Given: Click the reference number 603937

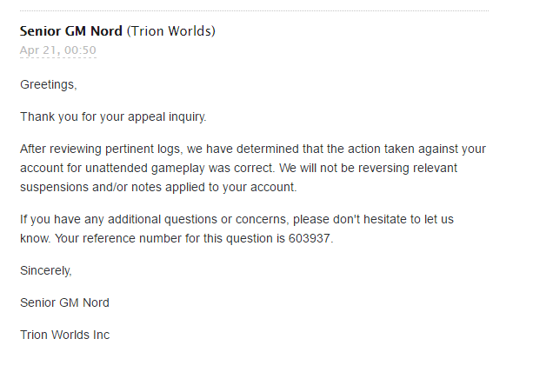Looking at the screenshot, I should pos(309,238).
